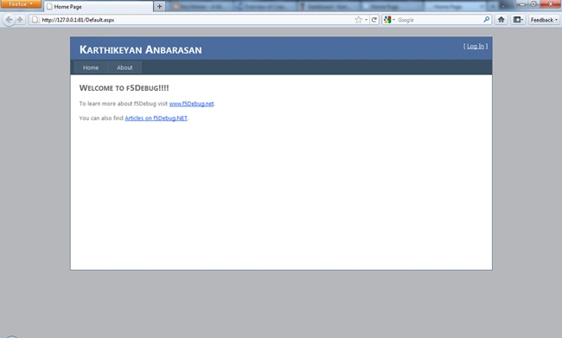Bookmark this page with the star icon

point(358,20)
